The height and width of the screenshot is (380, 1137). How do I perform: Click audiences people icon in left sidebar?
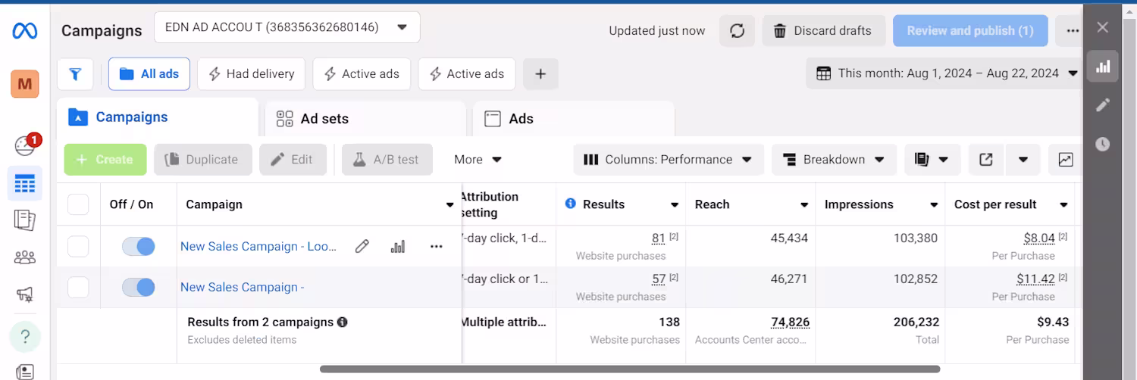[25, 257]
